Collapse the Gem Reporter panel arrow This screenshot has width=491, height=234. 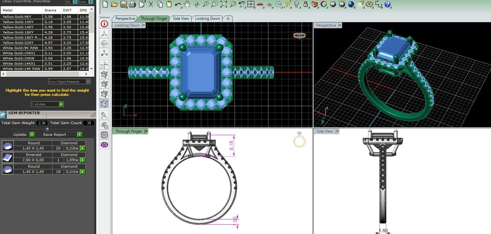coord(47,129)
